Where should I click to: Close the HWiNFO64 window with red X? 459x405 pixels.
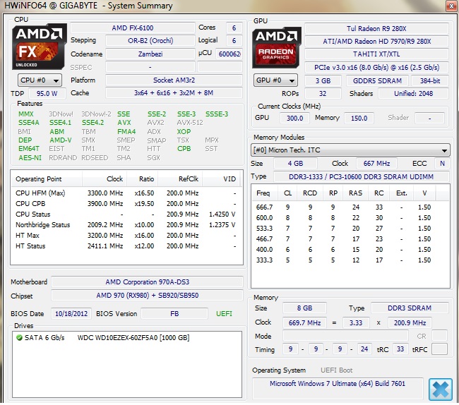[x=451, y=6]
